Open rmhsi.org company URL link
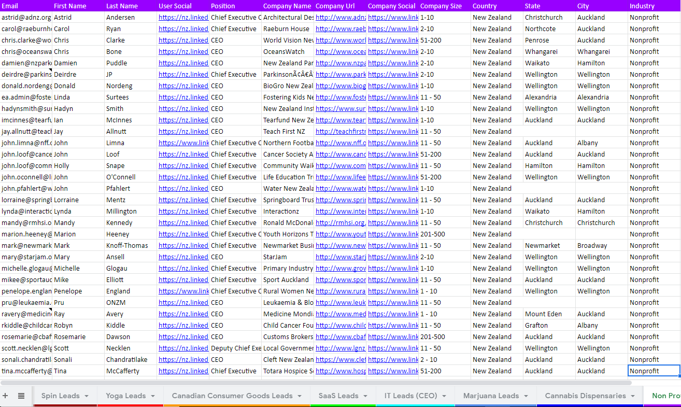Viewport: 681px width, 407px height. click(340, 222)
